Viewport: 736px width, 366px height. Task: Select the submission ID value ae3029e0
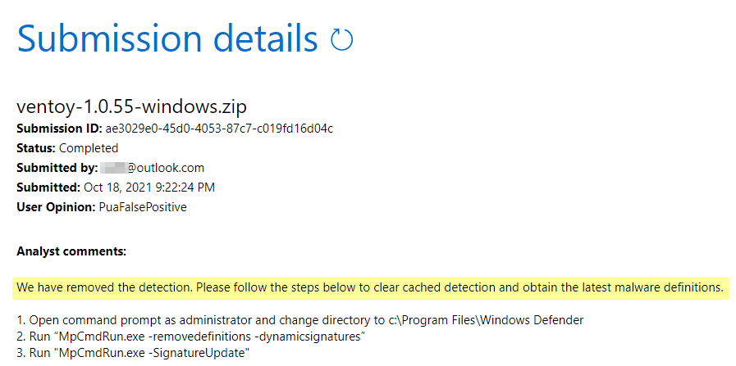[218, 129]
